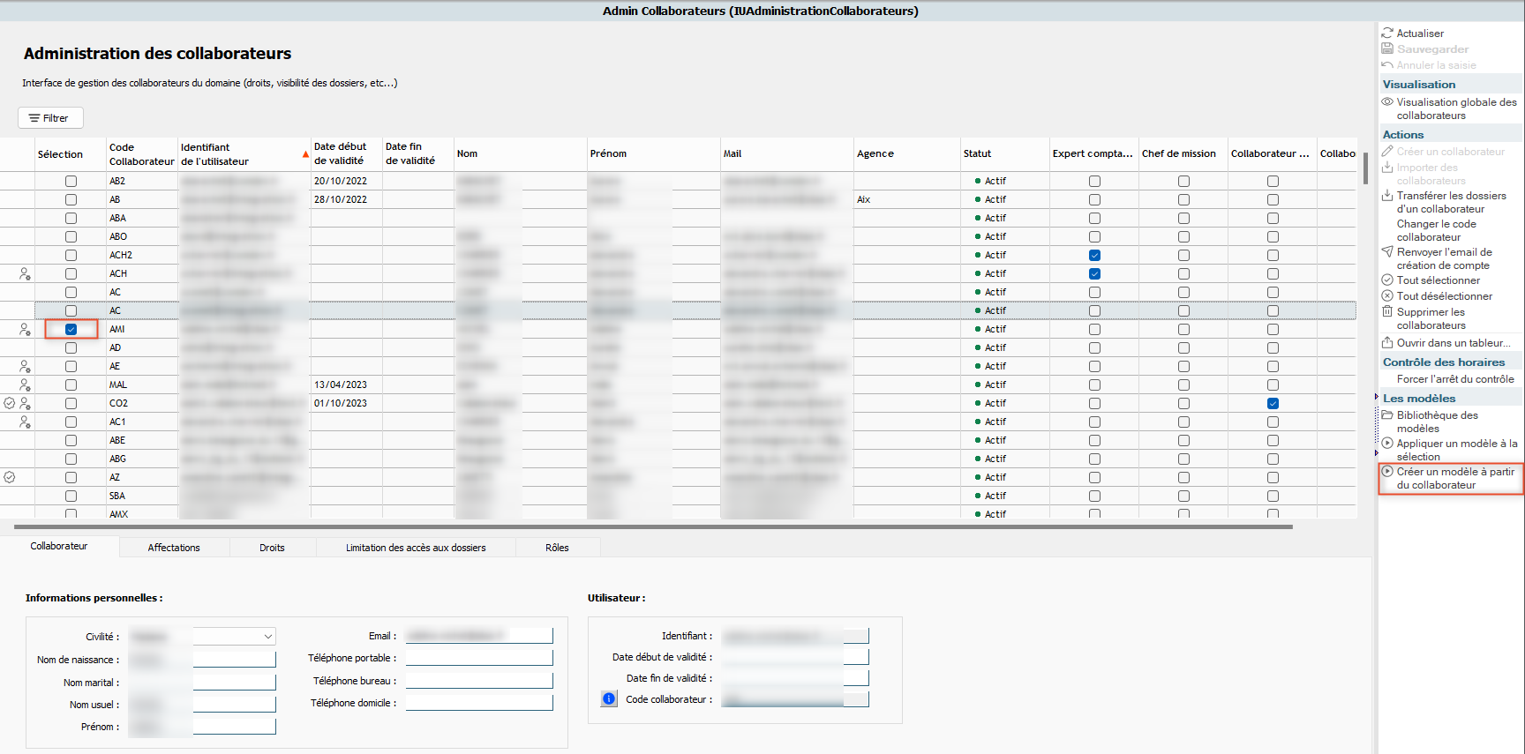
Task: Click the date 13/04/2023 cell
Action: [346, 384]
